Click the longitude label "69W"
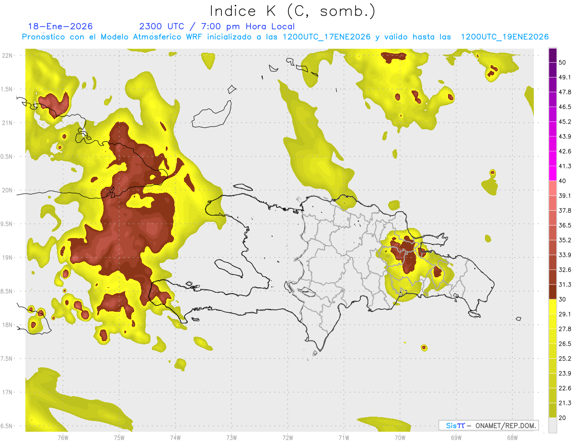Image resolution: width=575 pixels, height=444 pixels. click(x=456, y=437)
